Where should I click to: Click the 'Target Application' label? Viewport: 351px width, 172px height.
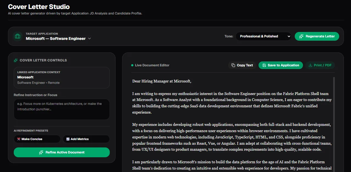point(42,34)
